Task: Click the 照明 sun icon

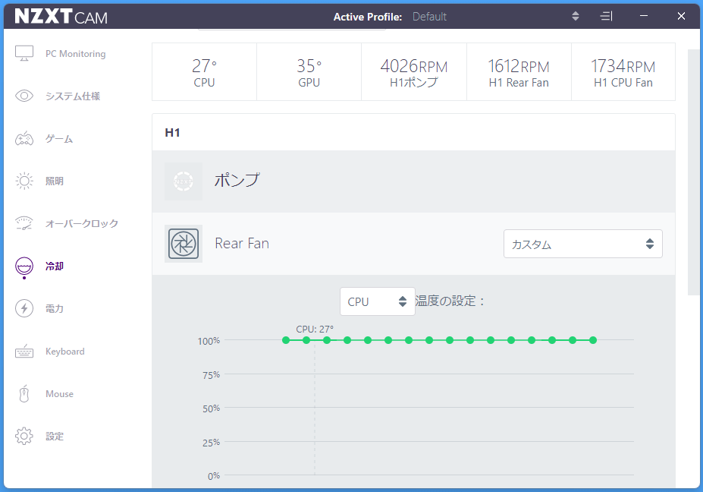Action: click(x=24, y=181)
